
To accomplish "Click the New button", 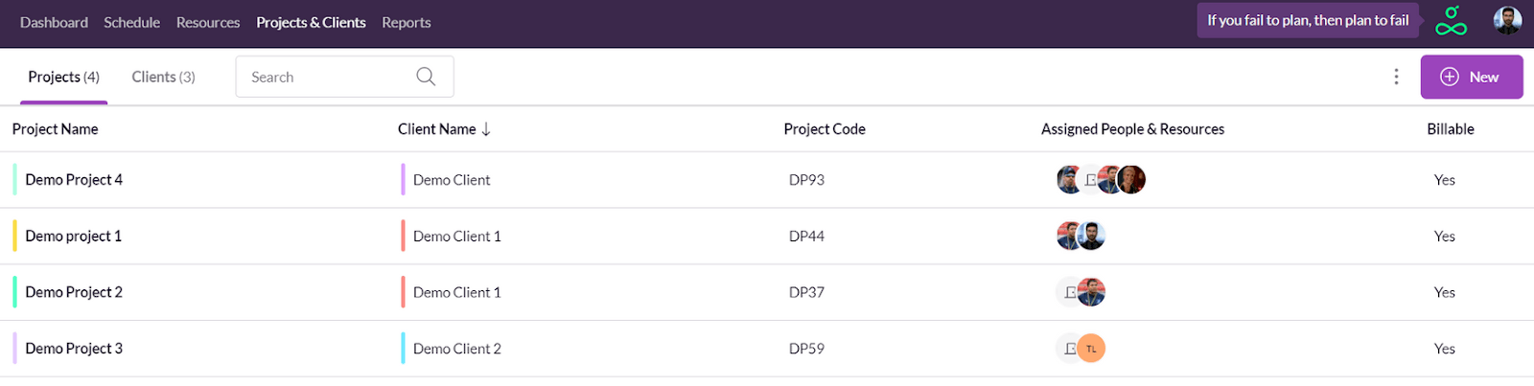I will [1471, 77].
